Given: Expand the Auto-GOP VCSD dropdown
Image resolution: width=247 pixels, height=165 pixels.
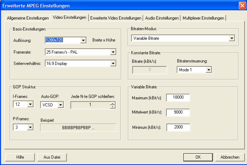Looking at the screenshot, I should [x=60, y=105].
